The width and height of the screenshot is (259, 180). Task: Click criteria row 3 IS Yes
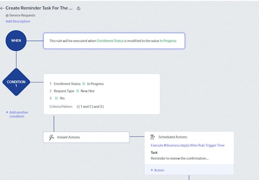pyautogui.click(x=57, y=98)
